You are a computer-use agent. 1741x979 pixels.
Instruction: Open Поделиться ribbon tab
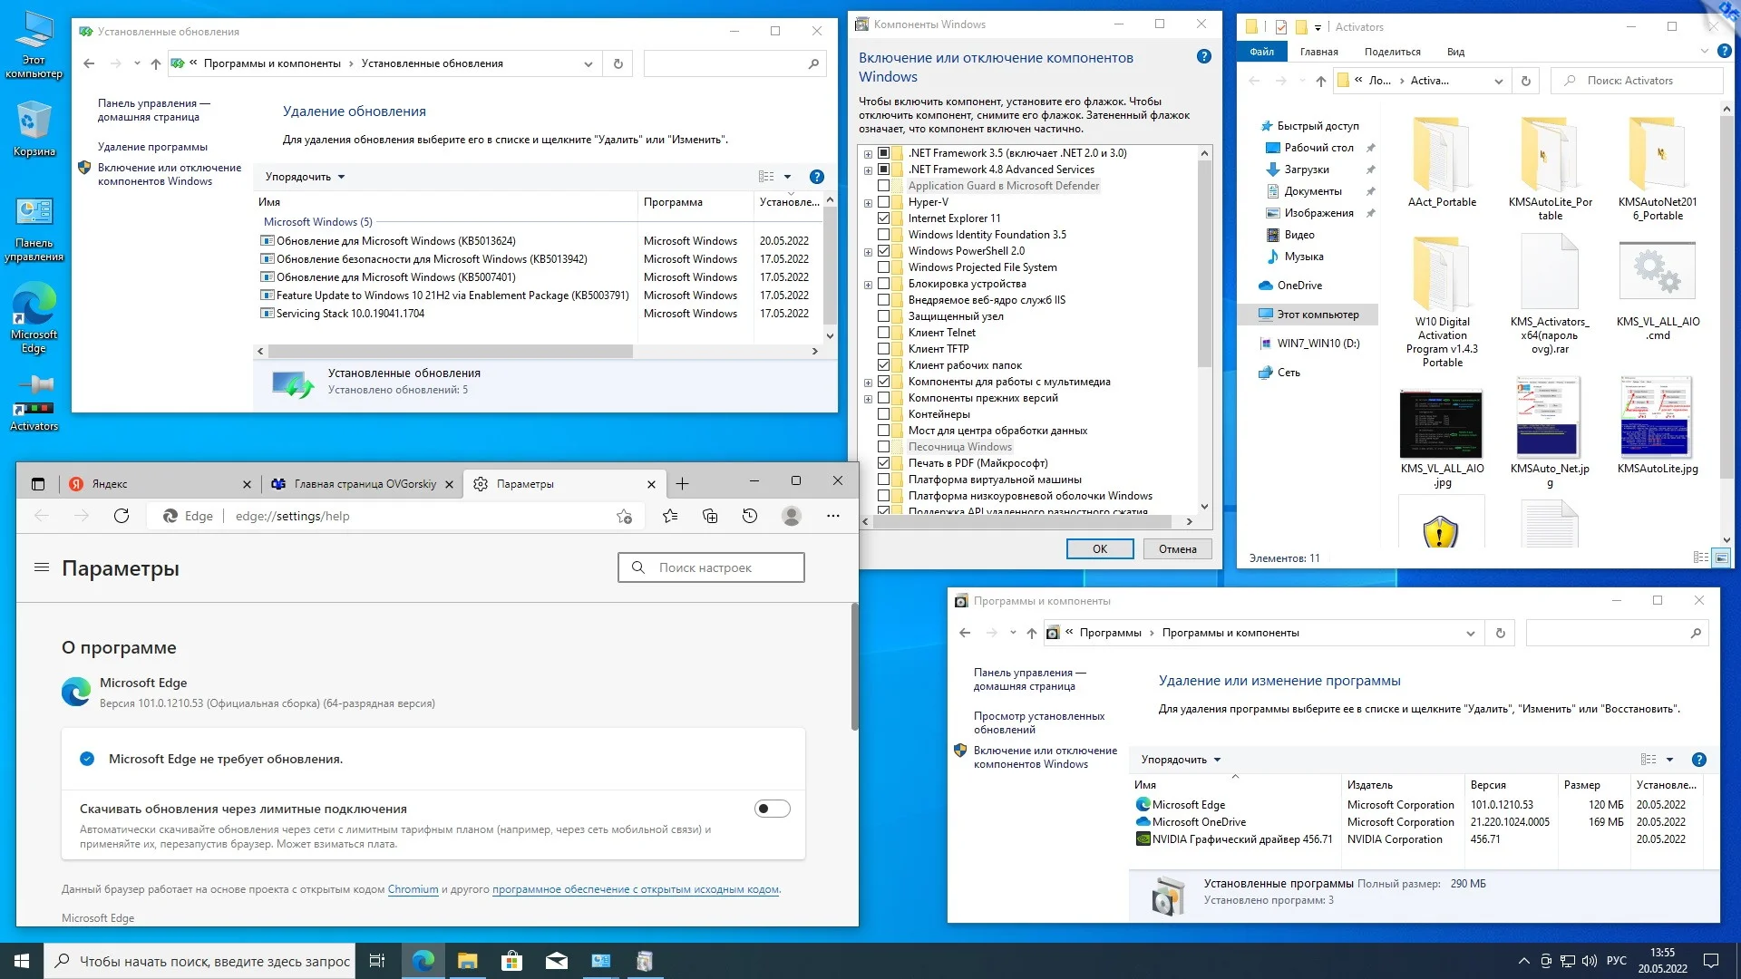point(1392,52)
